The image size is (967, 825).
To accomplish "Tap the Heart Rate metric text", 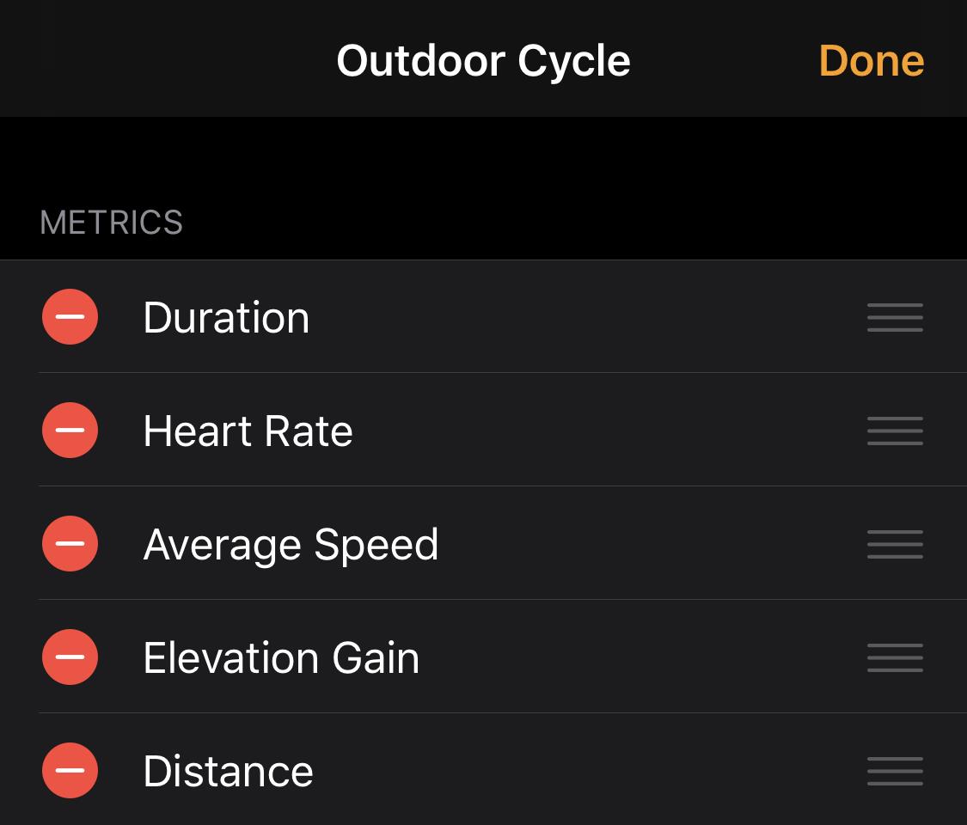I will coord(248,431).
